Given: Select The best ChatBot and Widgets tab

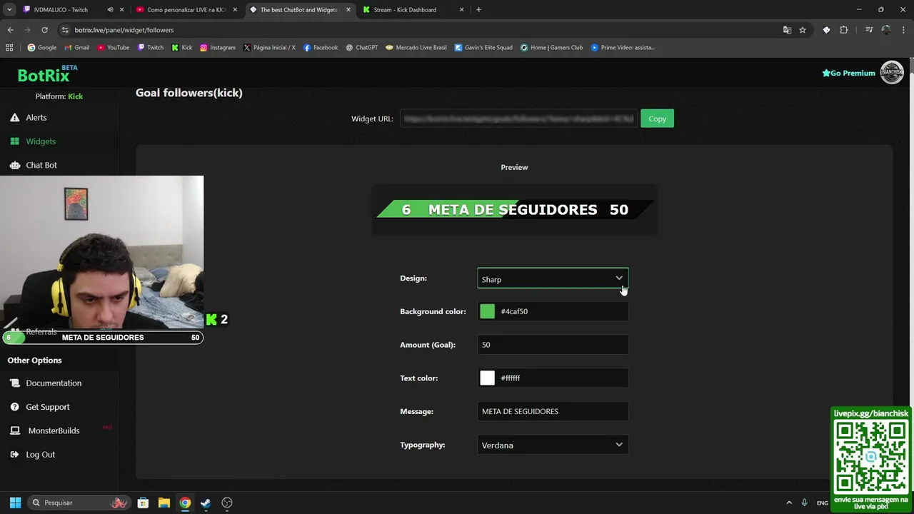Looking at the screenshot, I should click(298, 10).
